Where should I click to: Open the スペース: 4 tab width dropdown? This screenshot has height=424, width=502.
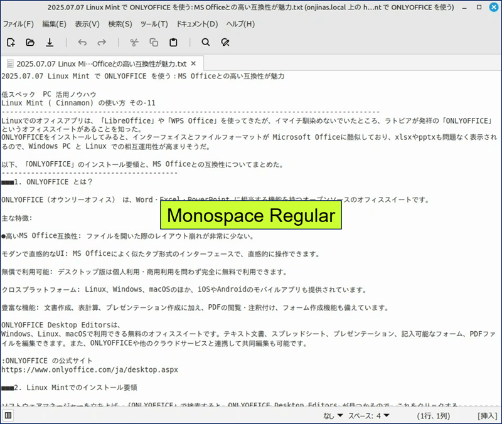pos(369,416)
